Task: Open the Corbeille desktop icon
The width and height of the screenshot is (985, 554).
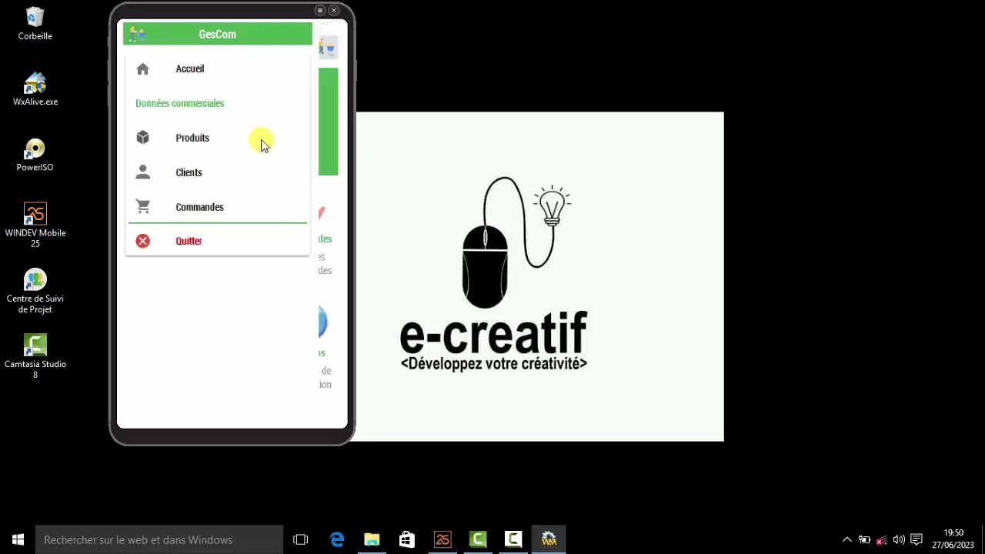Action: click(35, 24)
